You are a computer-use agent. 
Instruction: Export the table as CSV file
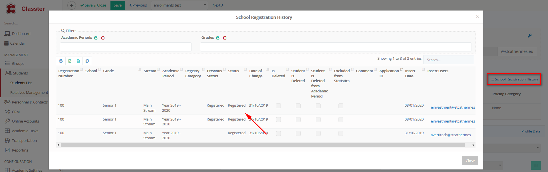[78, 61]
